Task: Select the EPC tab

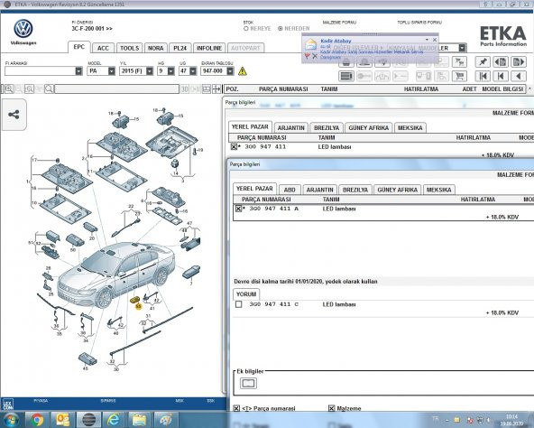Action: (79, 47)
